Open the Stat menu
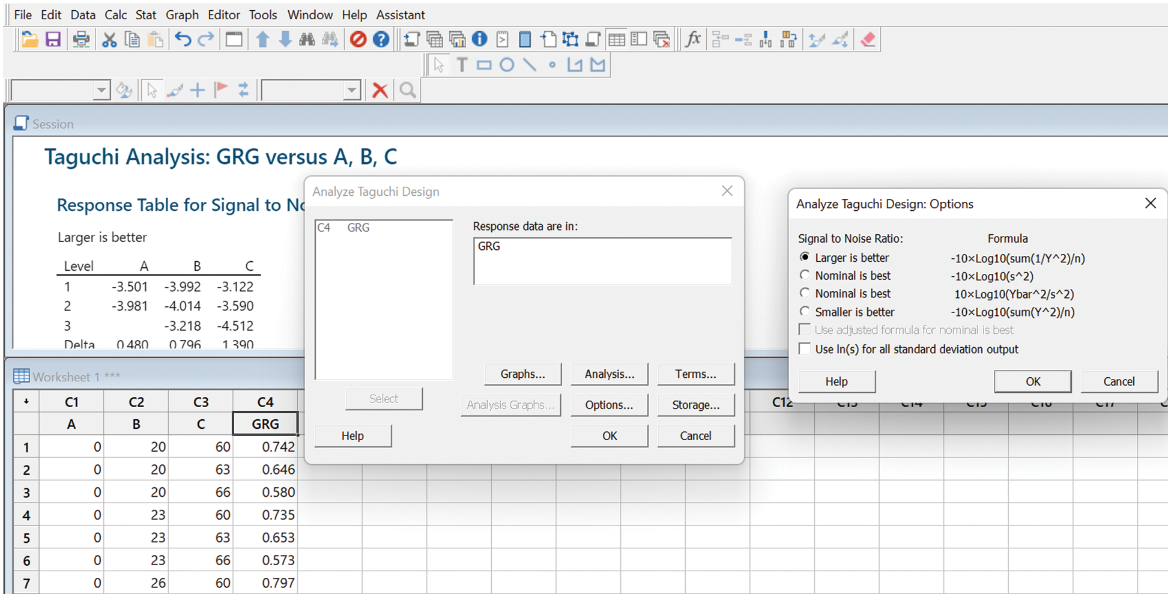The width and height of the screenshot is (1171, 597). (x=145, y=14)
